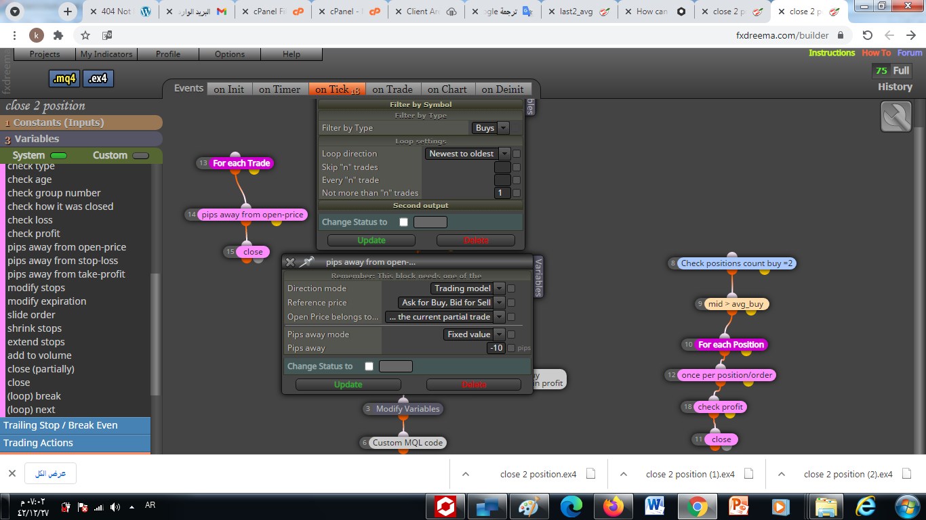Viewport: 926px width, 520px height.
Task: Open the Windows file explorer folder icon
Action: (x=825, y=506)
